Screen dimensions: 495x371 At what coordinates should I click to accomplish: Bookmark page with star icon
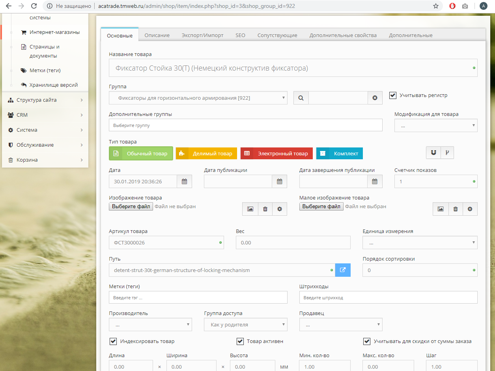pyautogui.click(x=436, y=6)
